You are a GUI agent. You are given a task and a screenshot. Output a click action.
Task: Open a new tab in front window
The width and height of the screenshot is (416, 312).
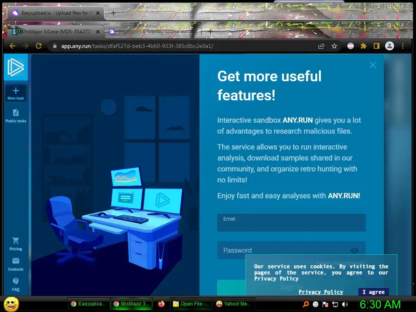[x=210, y=32]
